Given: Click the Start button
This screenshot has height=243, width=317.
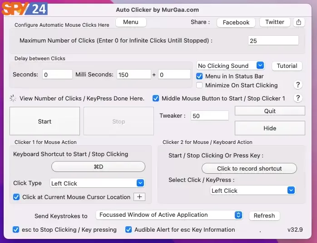Looking at the screenshot, I should 45,121.
